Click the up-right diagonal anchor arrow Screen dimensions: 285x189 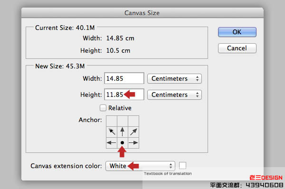pyautogui.click(x=133, y=132)
